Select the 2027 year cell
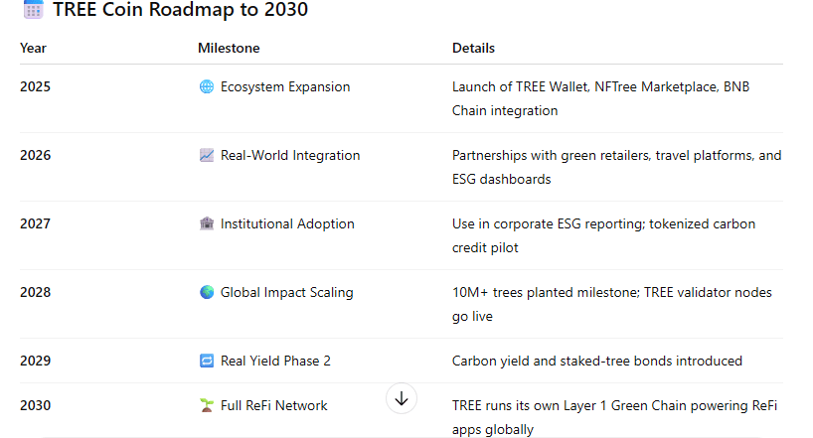 35,224
